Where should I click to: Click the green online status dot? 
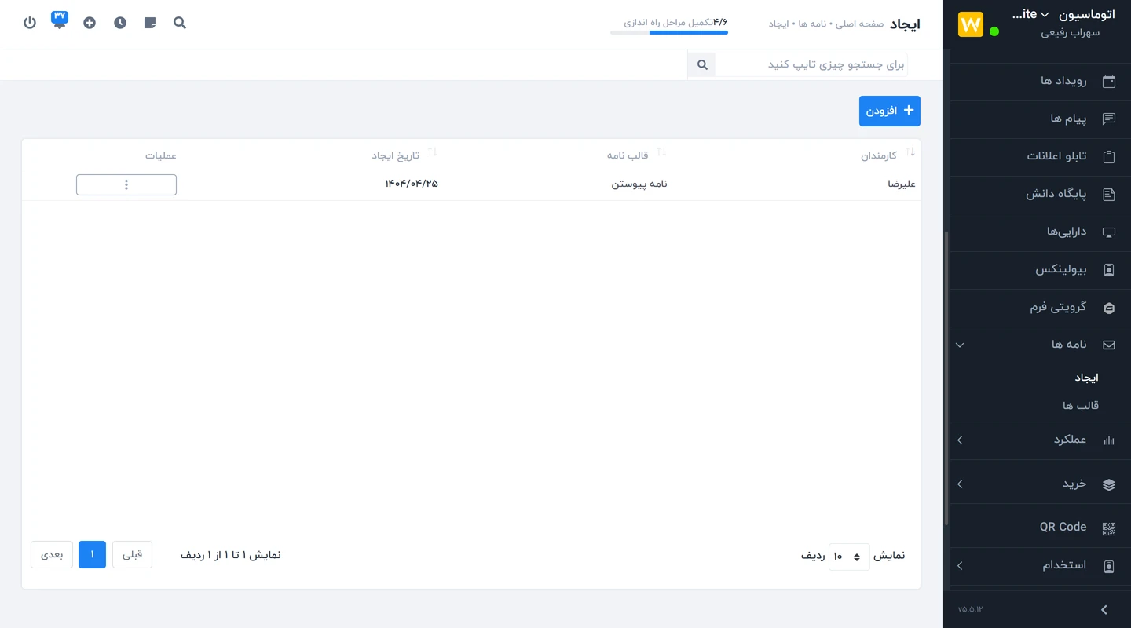[x=994, y=31]
